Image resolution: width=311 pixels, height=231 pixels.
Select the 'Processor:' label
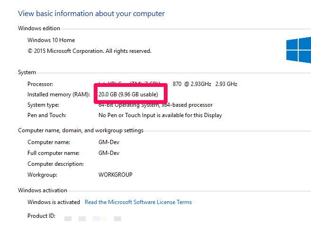(x=40, y=84)
